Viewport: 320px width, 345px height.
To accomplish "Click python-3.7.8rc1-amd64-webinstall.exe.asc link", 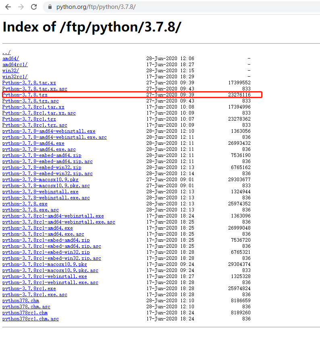I will coord(59,222).
